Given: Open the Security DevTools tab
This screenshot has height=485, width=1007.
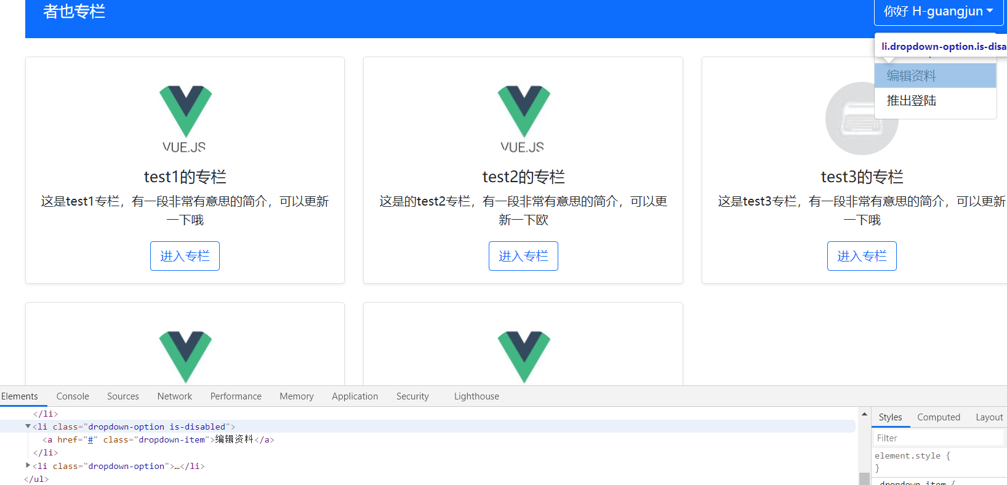Looking at the screenshot, I should 412,396.
